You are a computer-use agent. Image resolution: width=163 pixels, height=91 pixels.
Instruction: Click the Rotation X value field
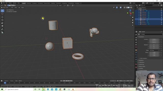point(154,45)
